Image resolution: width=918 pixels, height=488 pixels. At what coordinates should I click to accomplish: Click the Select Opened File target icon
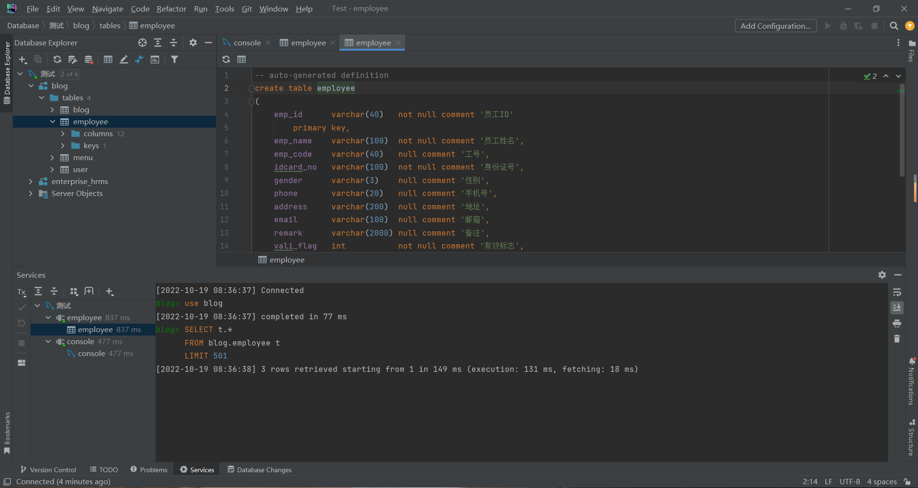(x=142, y=43)
